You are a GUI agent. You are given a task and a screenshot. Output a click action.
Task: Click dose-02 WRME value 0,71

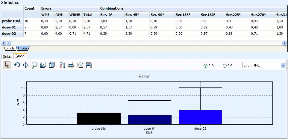[x=72, y=34]
